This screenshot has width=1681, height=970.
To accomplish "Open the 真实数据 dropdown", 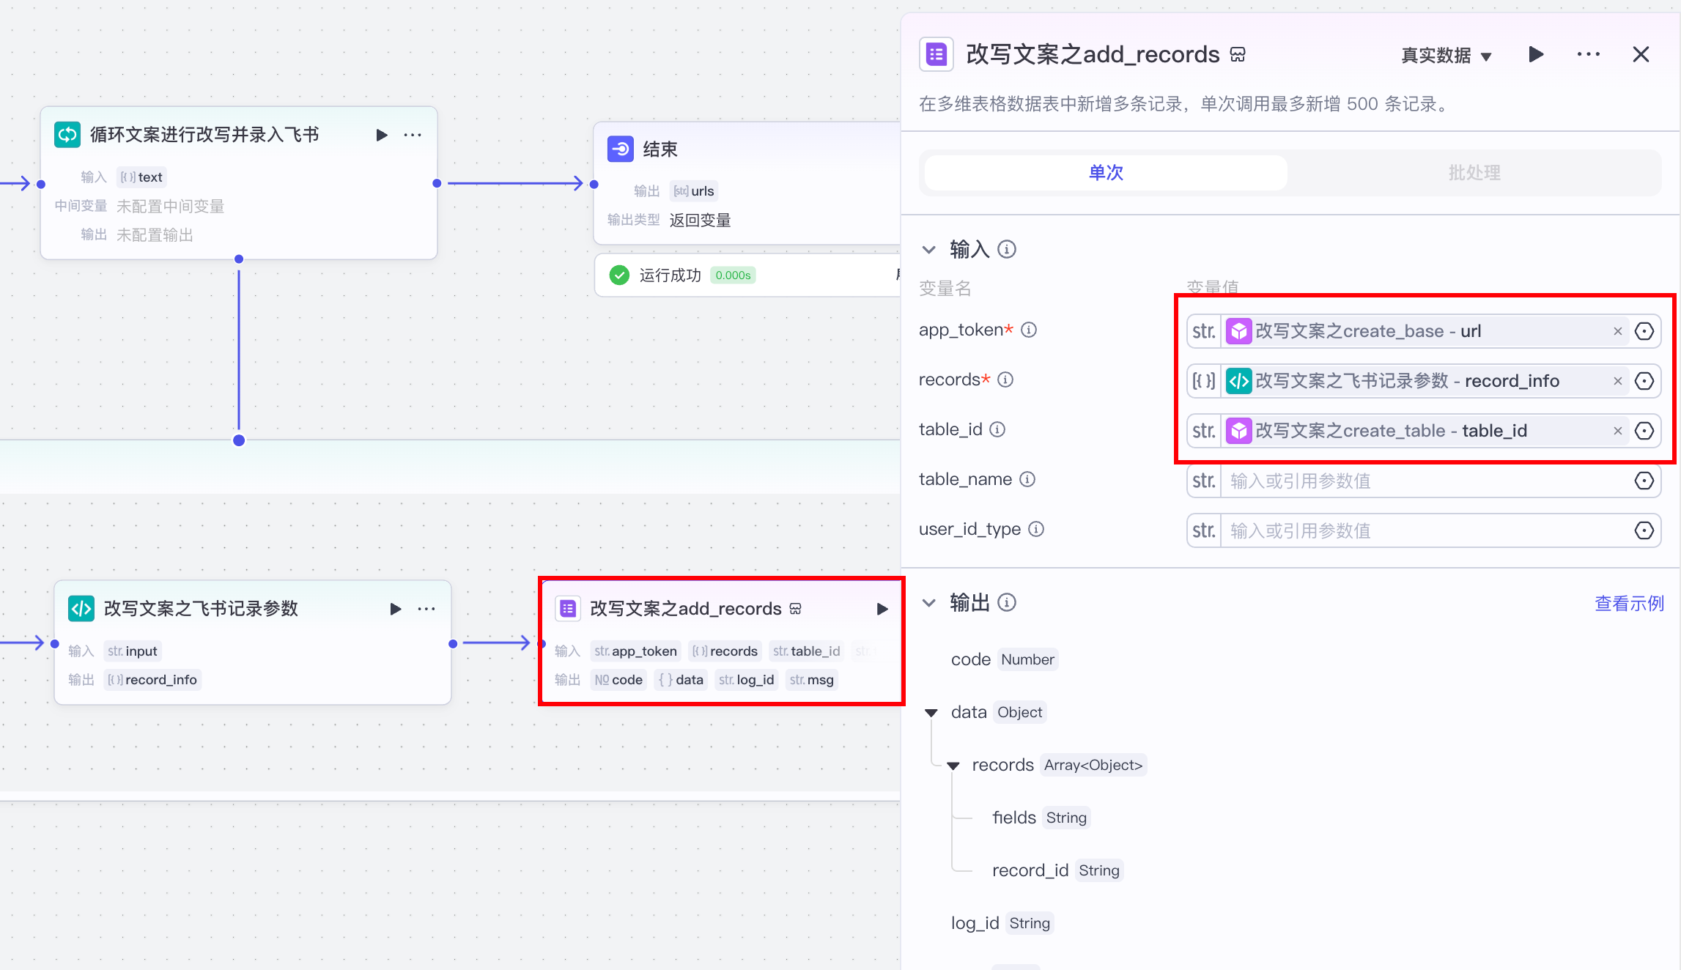I will pyautogui.click(x=1446, y=56).
